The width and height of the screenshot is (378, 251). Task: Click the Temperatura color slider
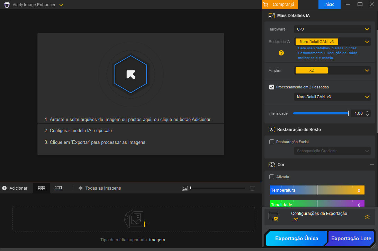[x=317, y=190]
